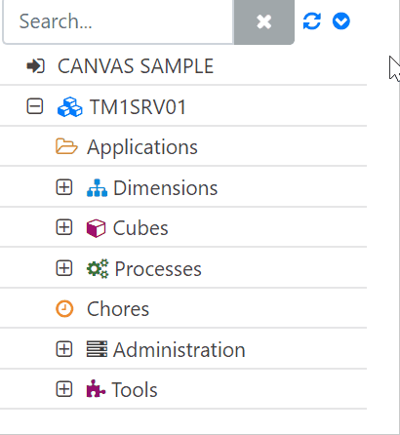Viewport: 400px width, 435px height.
Task: Click the Applications folder icon
Action: coord(66,146)
